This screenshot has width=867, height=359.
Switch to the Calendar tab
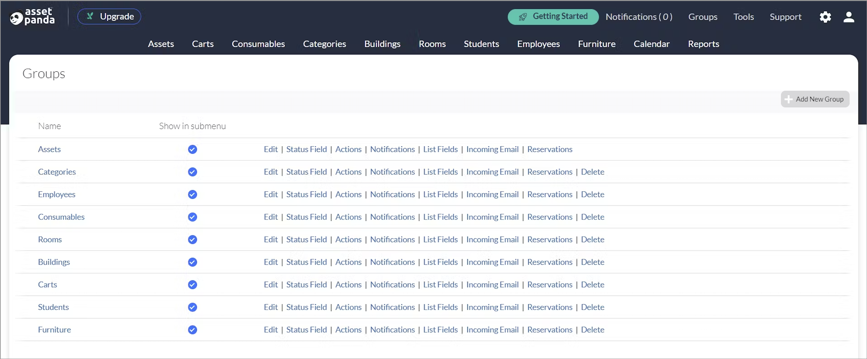coord(651,44)
